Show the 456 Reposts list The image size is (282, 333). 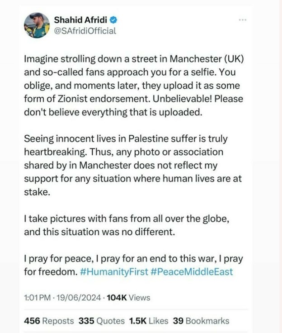click(x=49, y=321)
